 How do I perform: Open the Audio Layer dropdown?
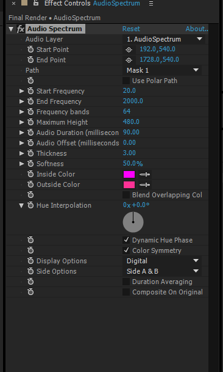click(x=164, y=39)
